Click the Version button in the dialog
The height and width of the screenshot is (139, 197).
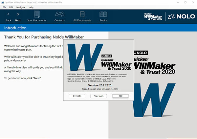[x=99, y=96]
